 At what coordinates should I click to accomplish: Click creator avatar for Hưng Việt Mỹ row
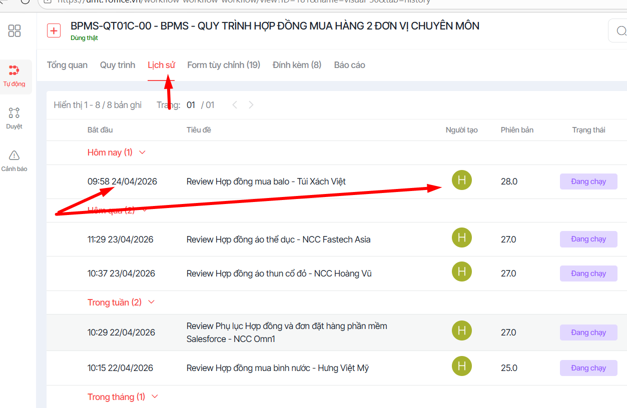click(461, 366)
